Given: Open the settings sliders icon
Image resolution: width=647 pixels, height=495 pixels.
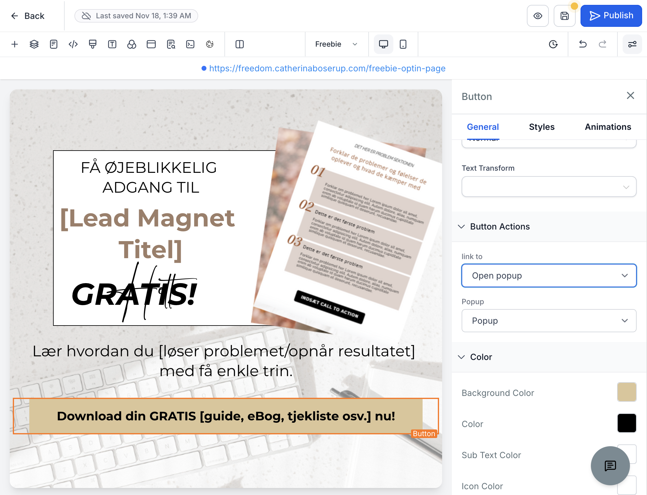Looking at the screenshot, I should click(x=632, y=45).
